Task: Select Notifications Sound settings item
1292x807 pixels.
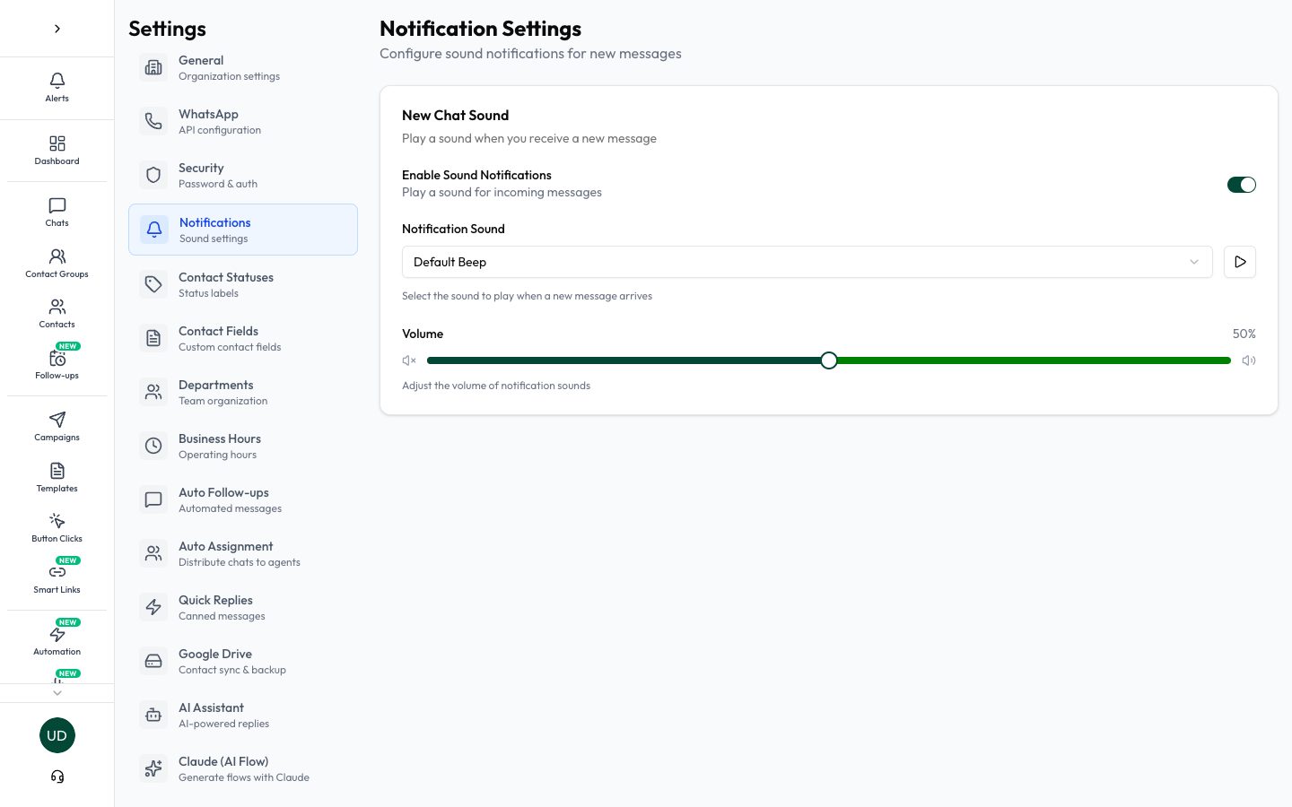Action: (x=243, y=230)
